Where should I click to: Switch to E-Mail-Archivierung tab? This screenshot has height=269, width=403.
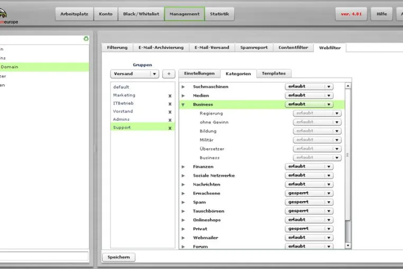(161, 48)
